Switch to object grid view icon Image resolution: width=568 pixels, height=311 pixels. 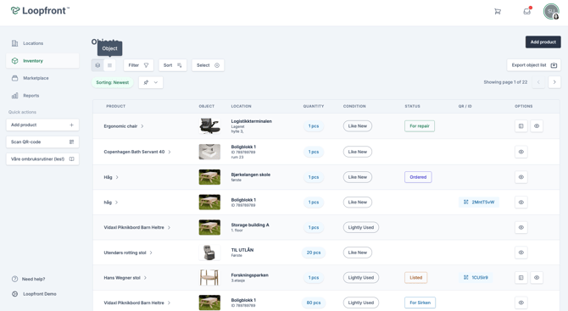(x=97, y=65)
